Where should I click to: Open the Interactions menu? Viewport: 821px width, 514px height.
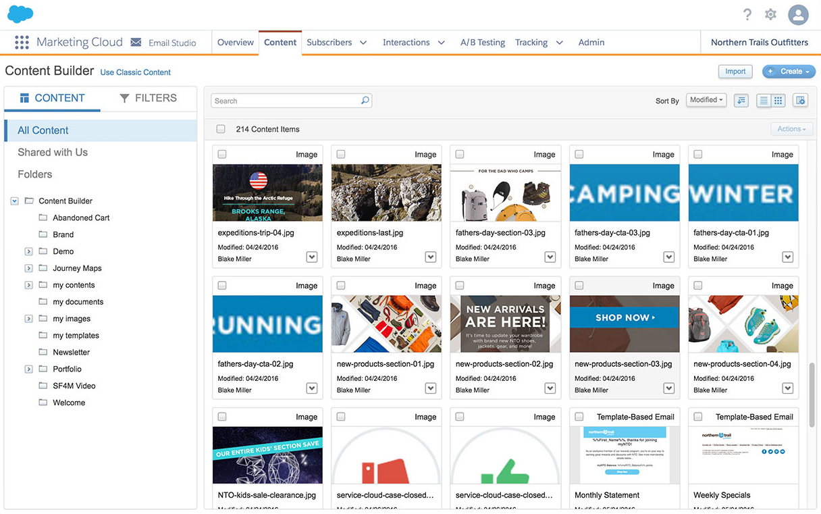(x=414, y=42)
